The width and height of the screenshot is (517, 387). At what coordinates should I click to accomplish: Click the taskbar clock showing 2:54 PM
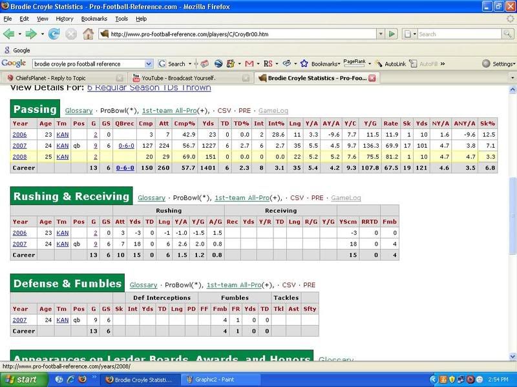(x=498, y=380)
